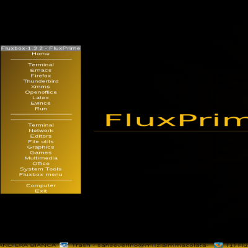The image size is (248, 248).
Task: Select the Computer menu entry
Action: tap(41, 185)
